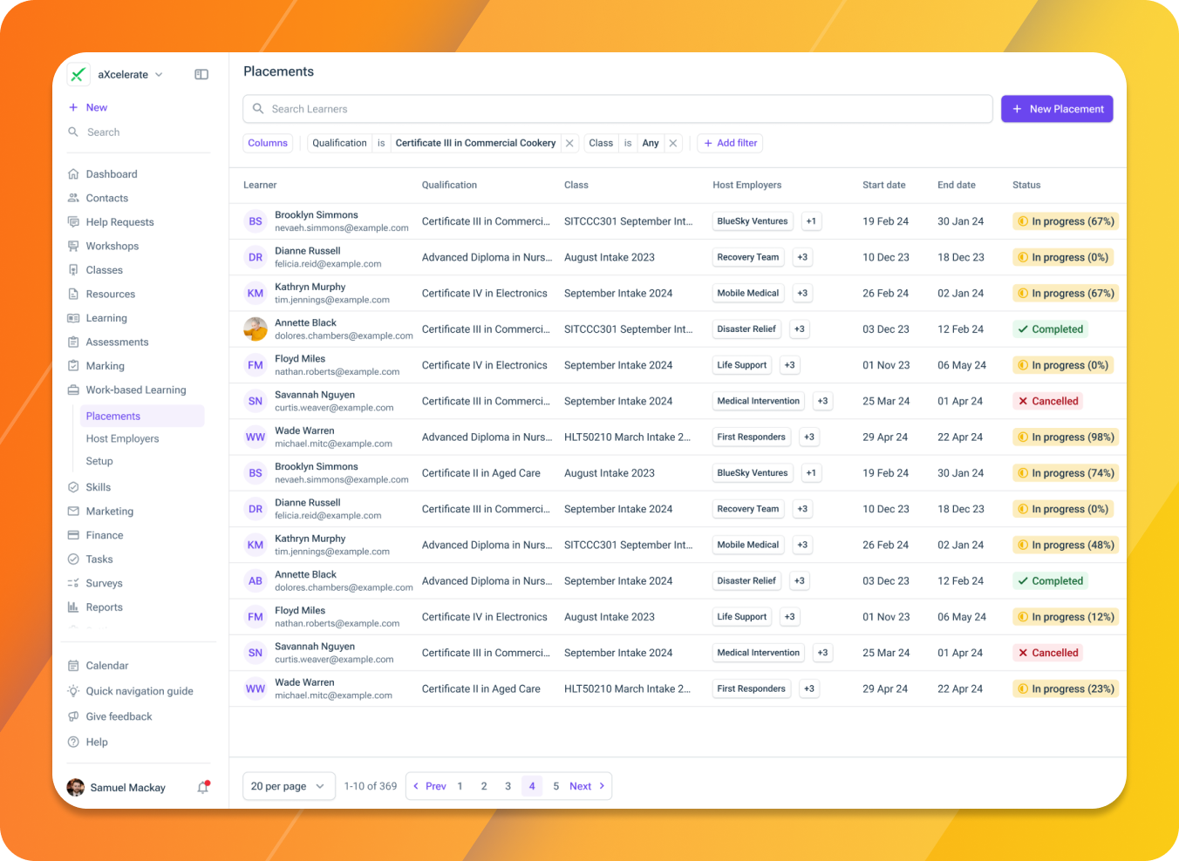Viewport: 1179px width, 861px height.
Task: Click the AB avatar for Annette Black
Action: pyautogui.click(x=256, y=580)
